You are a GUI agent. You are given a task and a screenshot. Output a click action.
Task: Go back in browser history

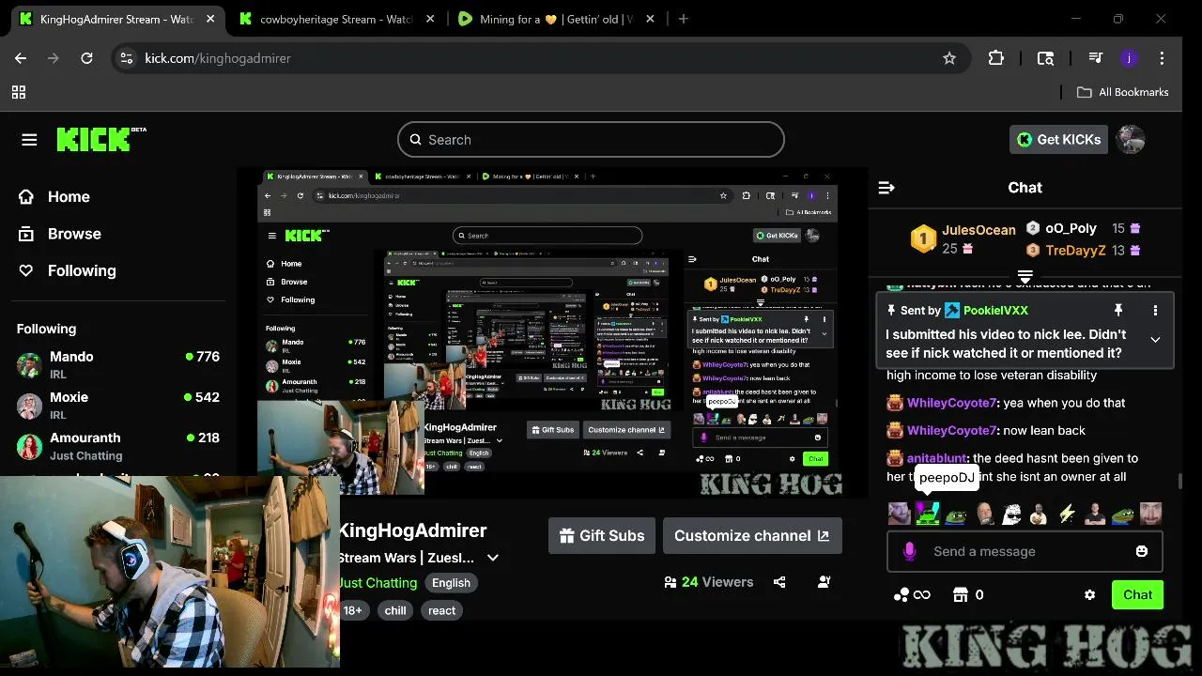[x=21, y=58]
